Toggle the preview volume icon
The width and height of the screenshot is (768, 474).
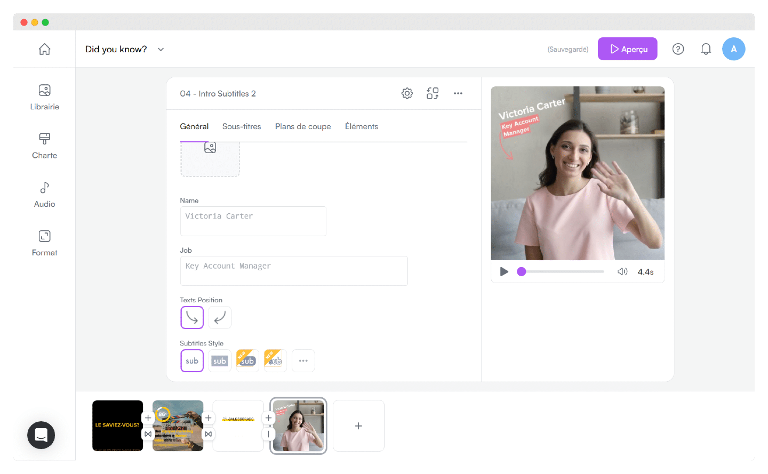pyautogui.click(x=622, y=271)
